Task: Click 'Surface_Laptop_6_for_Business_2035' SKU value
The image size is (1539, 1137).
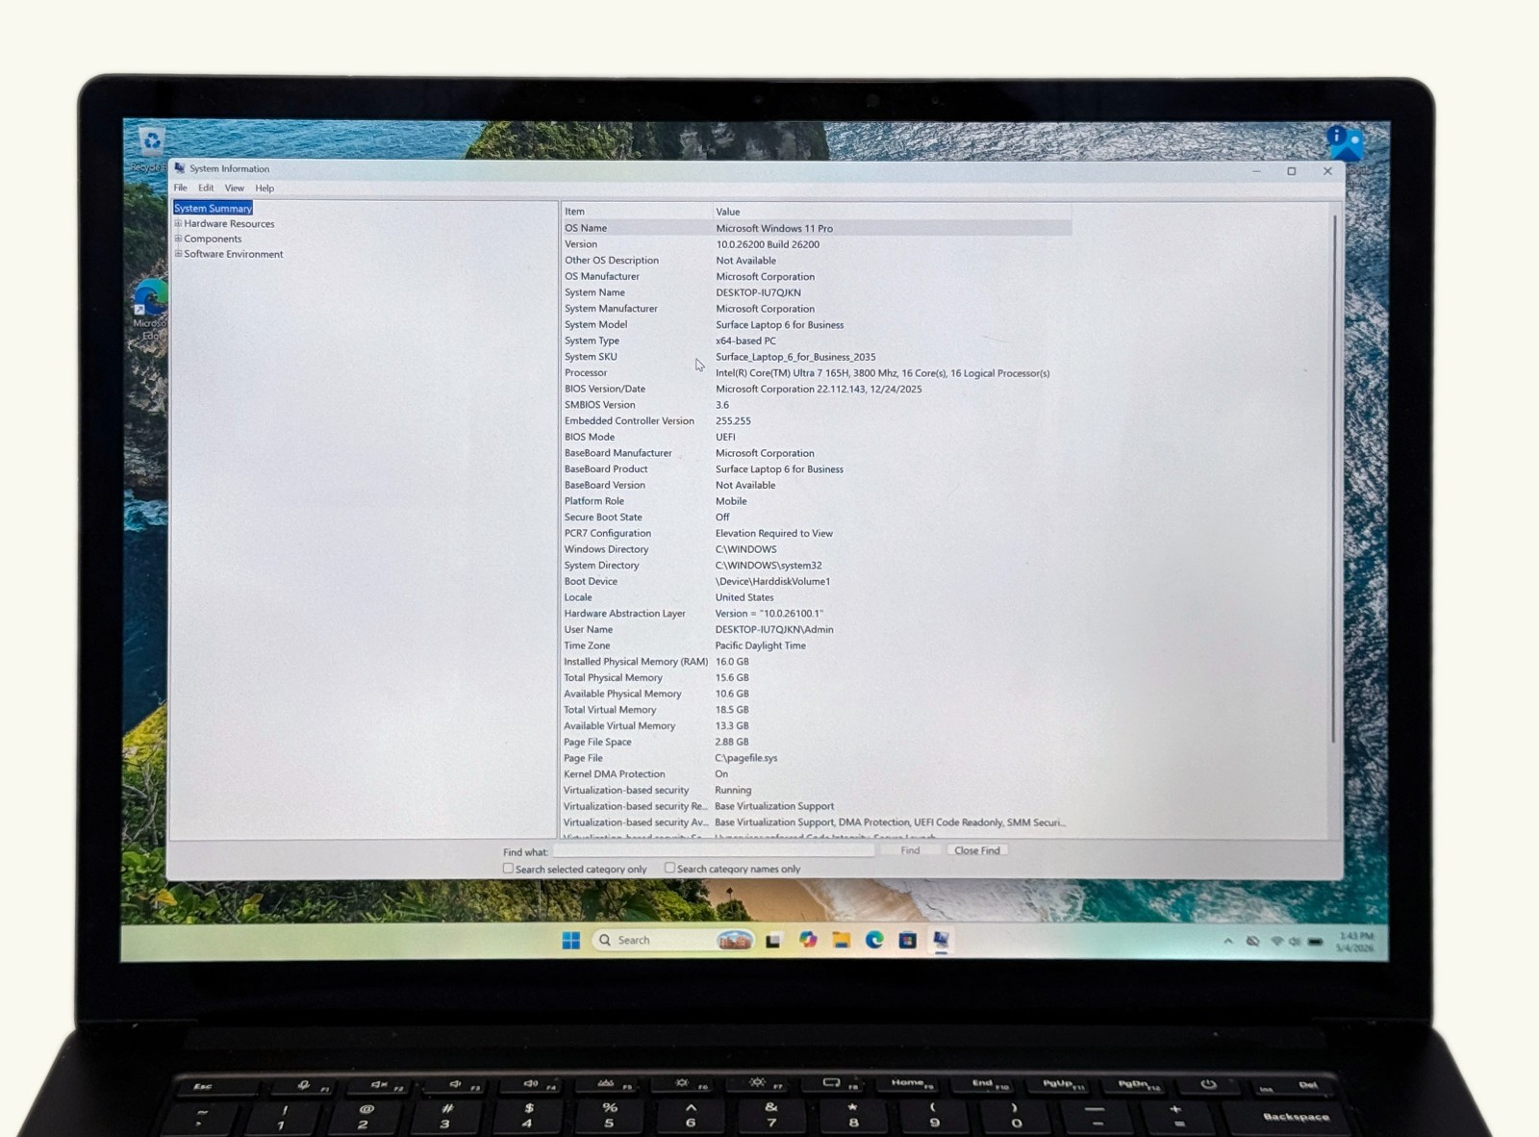Action: [x=795, y=357]
